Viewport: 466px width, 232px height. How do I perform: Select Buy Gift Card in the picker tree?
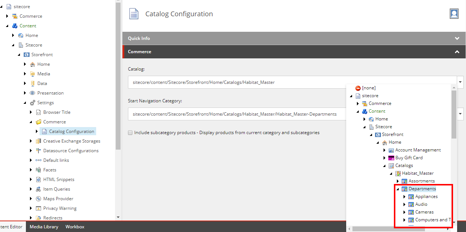tap(409, 157)
